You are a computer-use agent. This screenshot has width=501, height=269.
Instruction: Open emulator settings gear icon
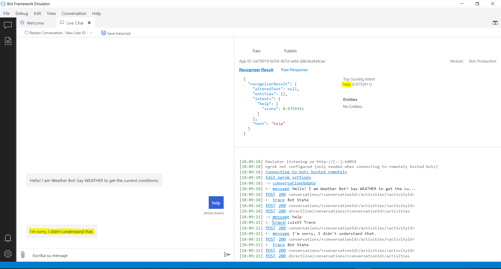8,254
